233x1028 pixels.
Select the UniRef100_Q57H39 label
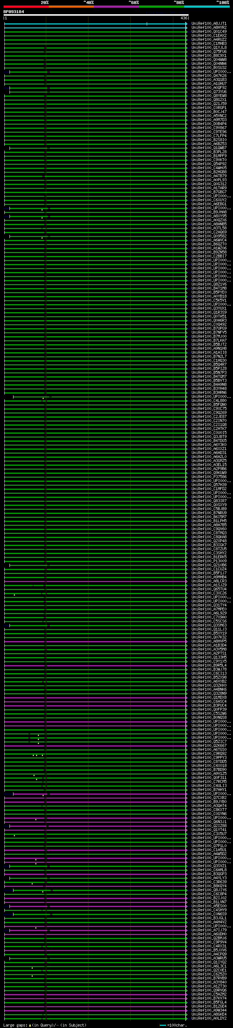click(x=209, y=485)
